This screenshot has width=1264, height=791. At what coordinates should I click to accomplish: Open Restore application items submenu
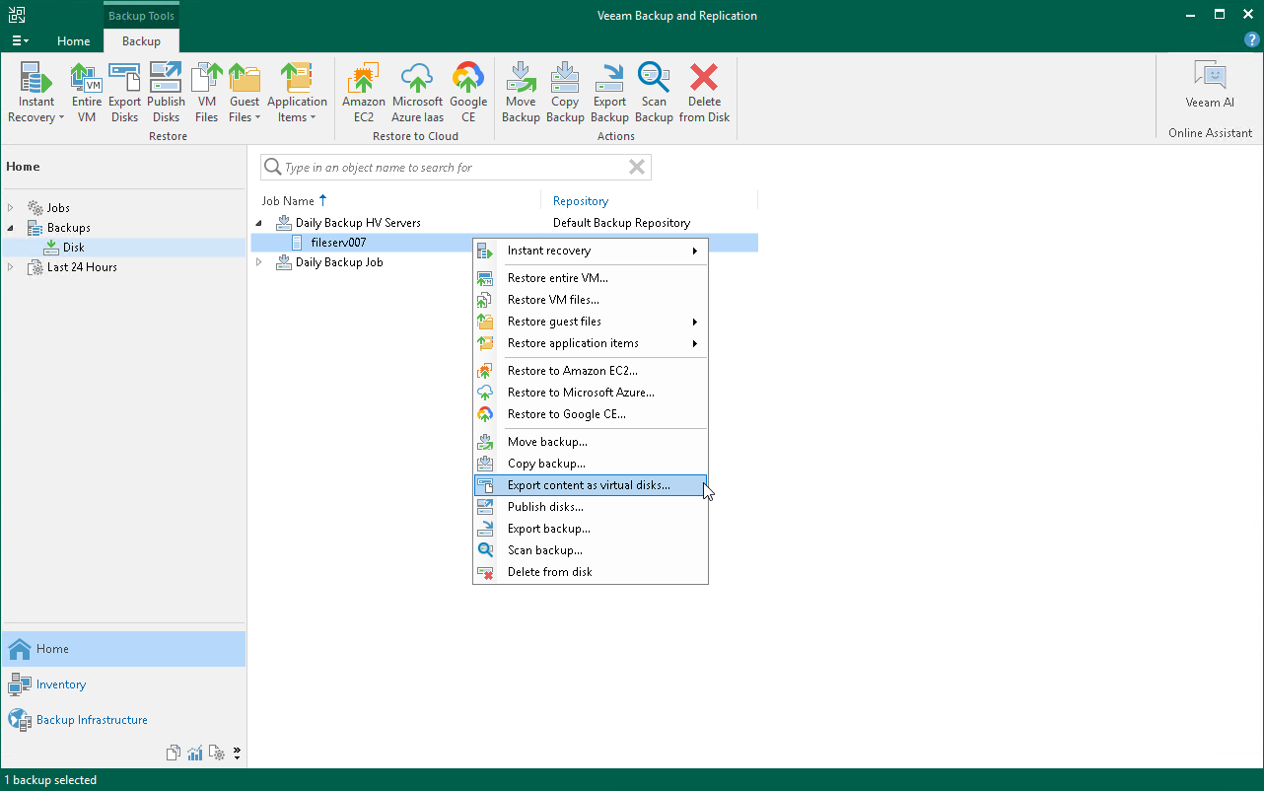pyautogui.click(x=591, y=343)
